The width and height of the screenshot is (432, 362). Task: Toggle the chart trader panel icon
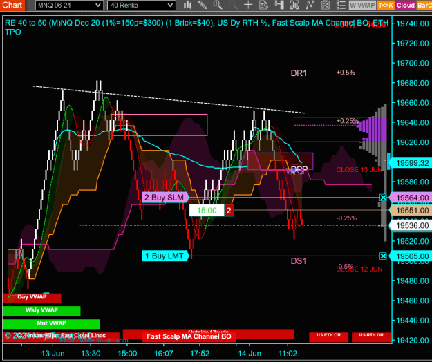point(279,5)
